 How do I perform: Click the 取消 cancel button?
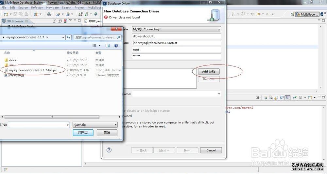107,133
